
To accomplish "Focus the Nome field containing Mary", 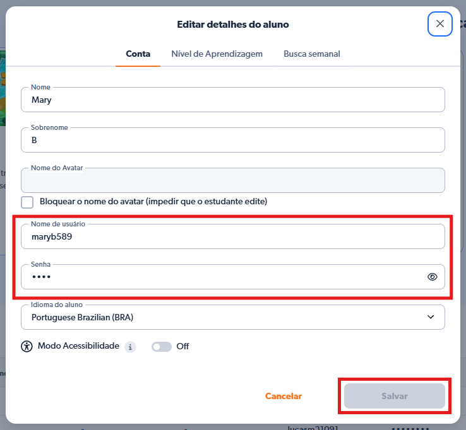I will (232, 100).
